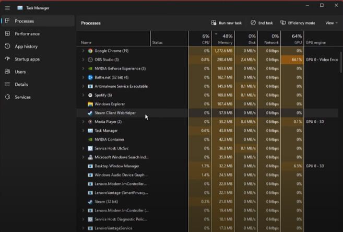Viewport: 343px width, 232px height.
Task: Open the Services page
Action: [x=38, y=97]
